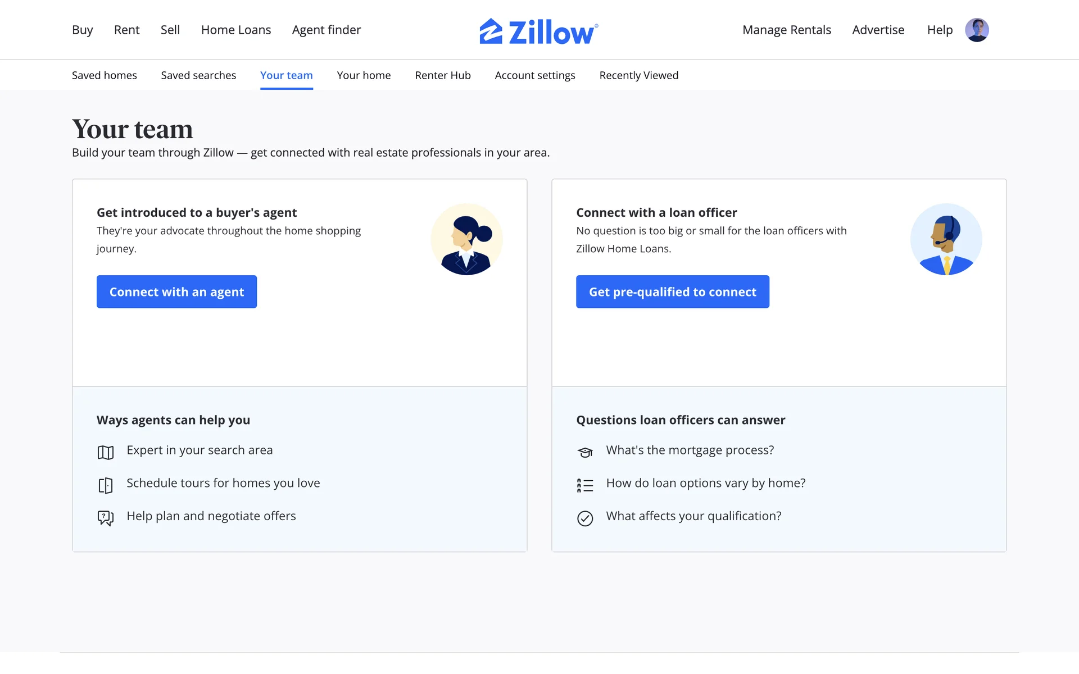Click the loan officer headset illustration
The width and height of the screenshot is (1079, 674).
tap(946, 239)
